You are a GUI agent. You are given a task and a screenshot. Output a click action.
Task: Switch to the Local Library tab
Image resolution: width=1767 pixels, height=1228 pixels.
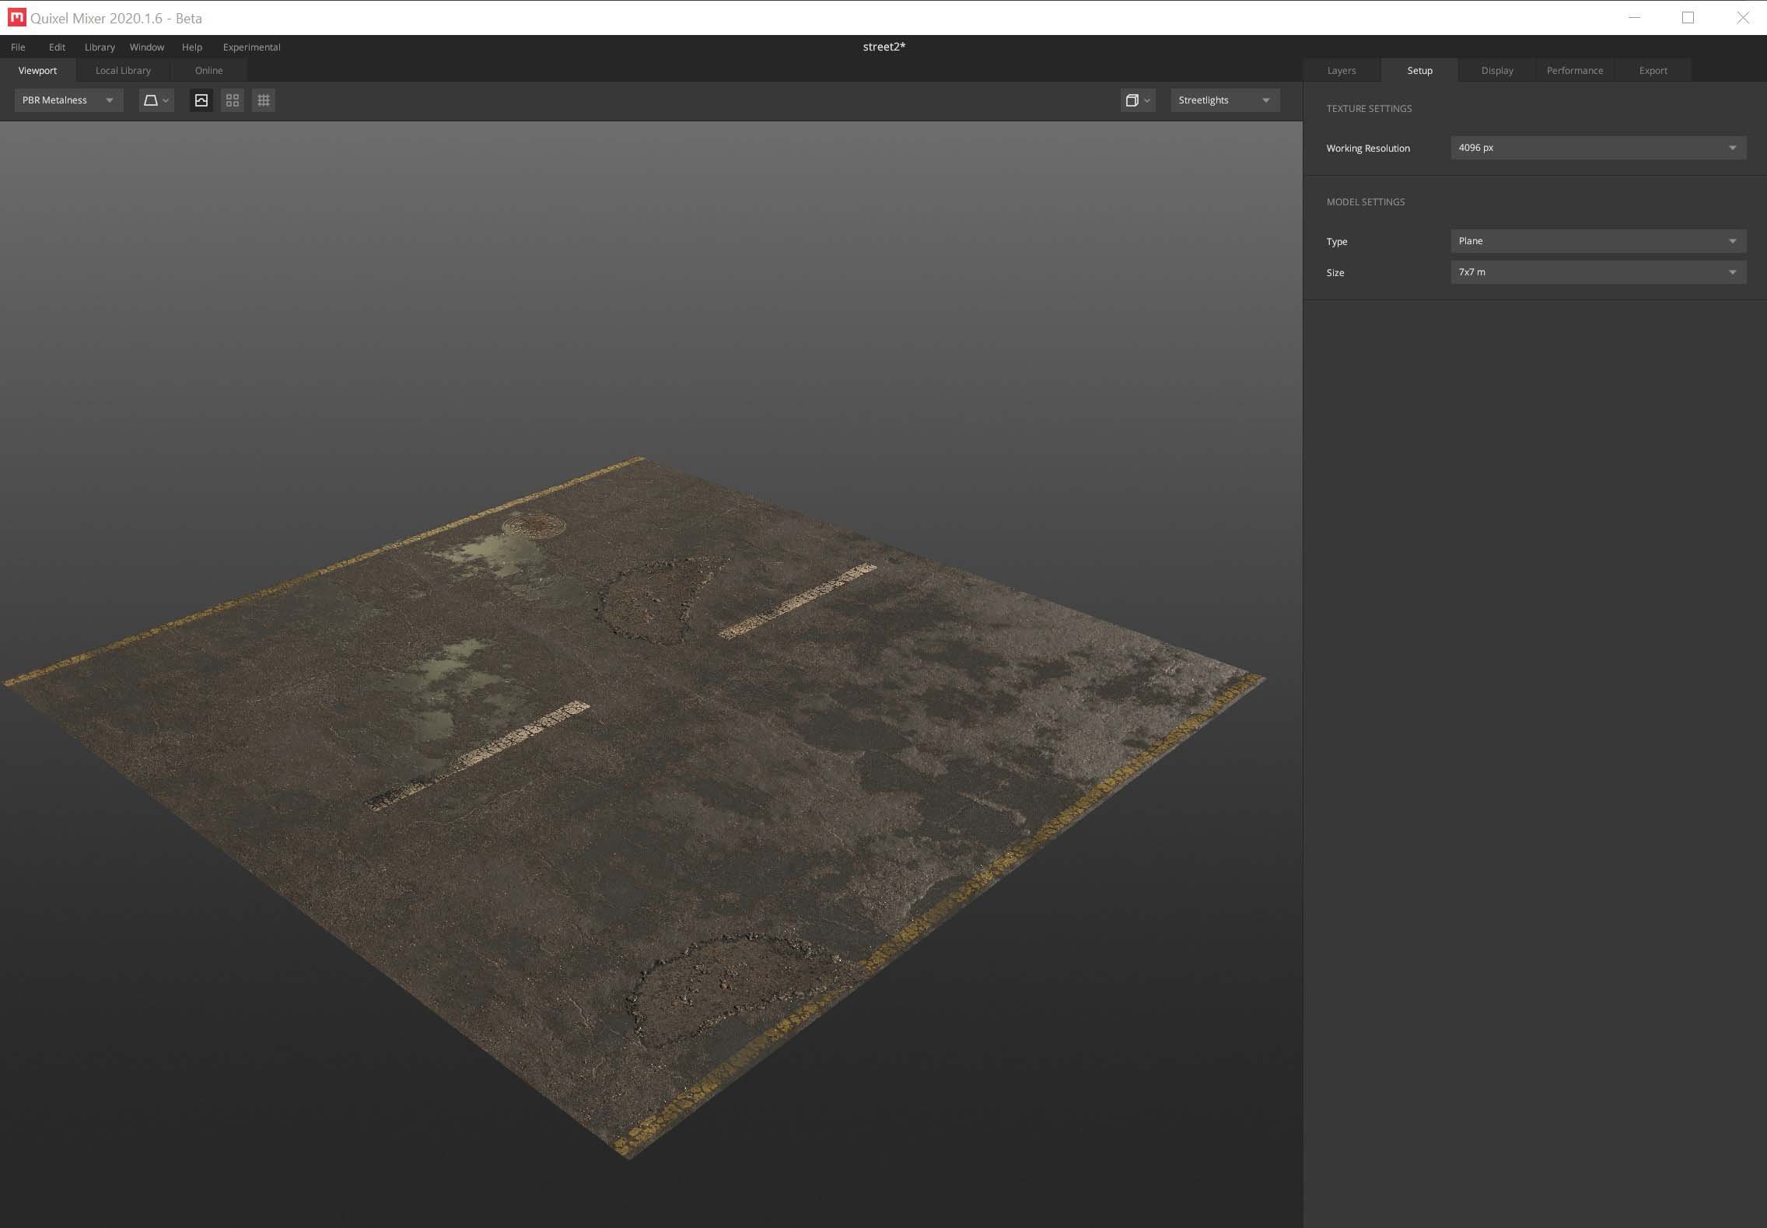(x=123, y=71)
